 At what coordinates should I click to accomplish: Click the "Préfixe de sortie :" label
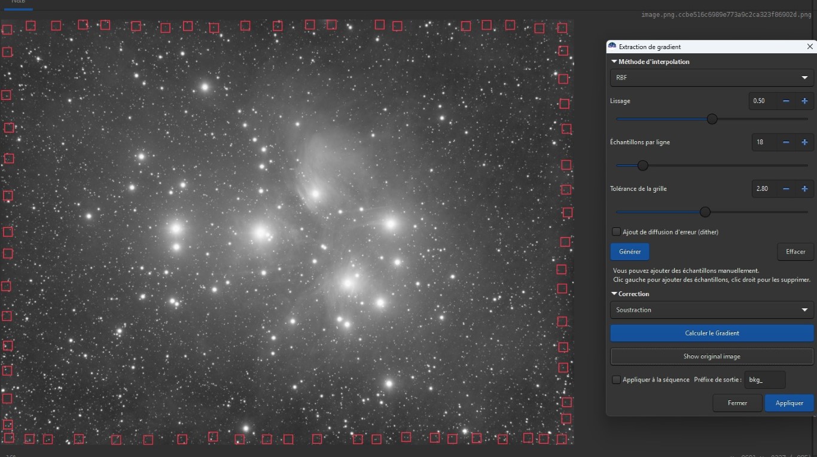tap(718, 380)
